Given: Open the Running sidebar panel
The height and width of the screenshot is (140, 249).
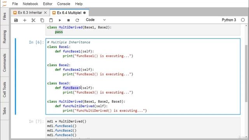Looking at the screenshot, I should [4, 37].
